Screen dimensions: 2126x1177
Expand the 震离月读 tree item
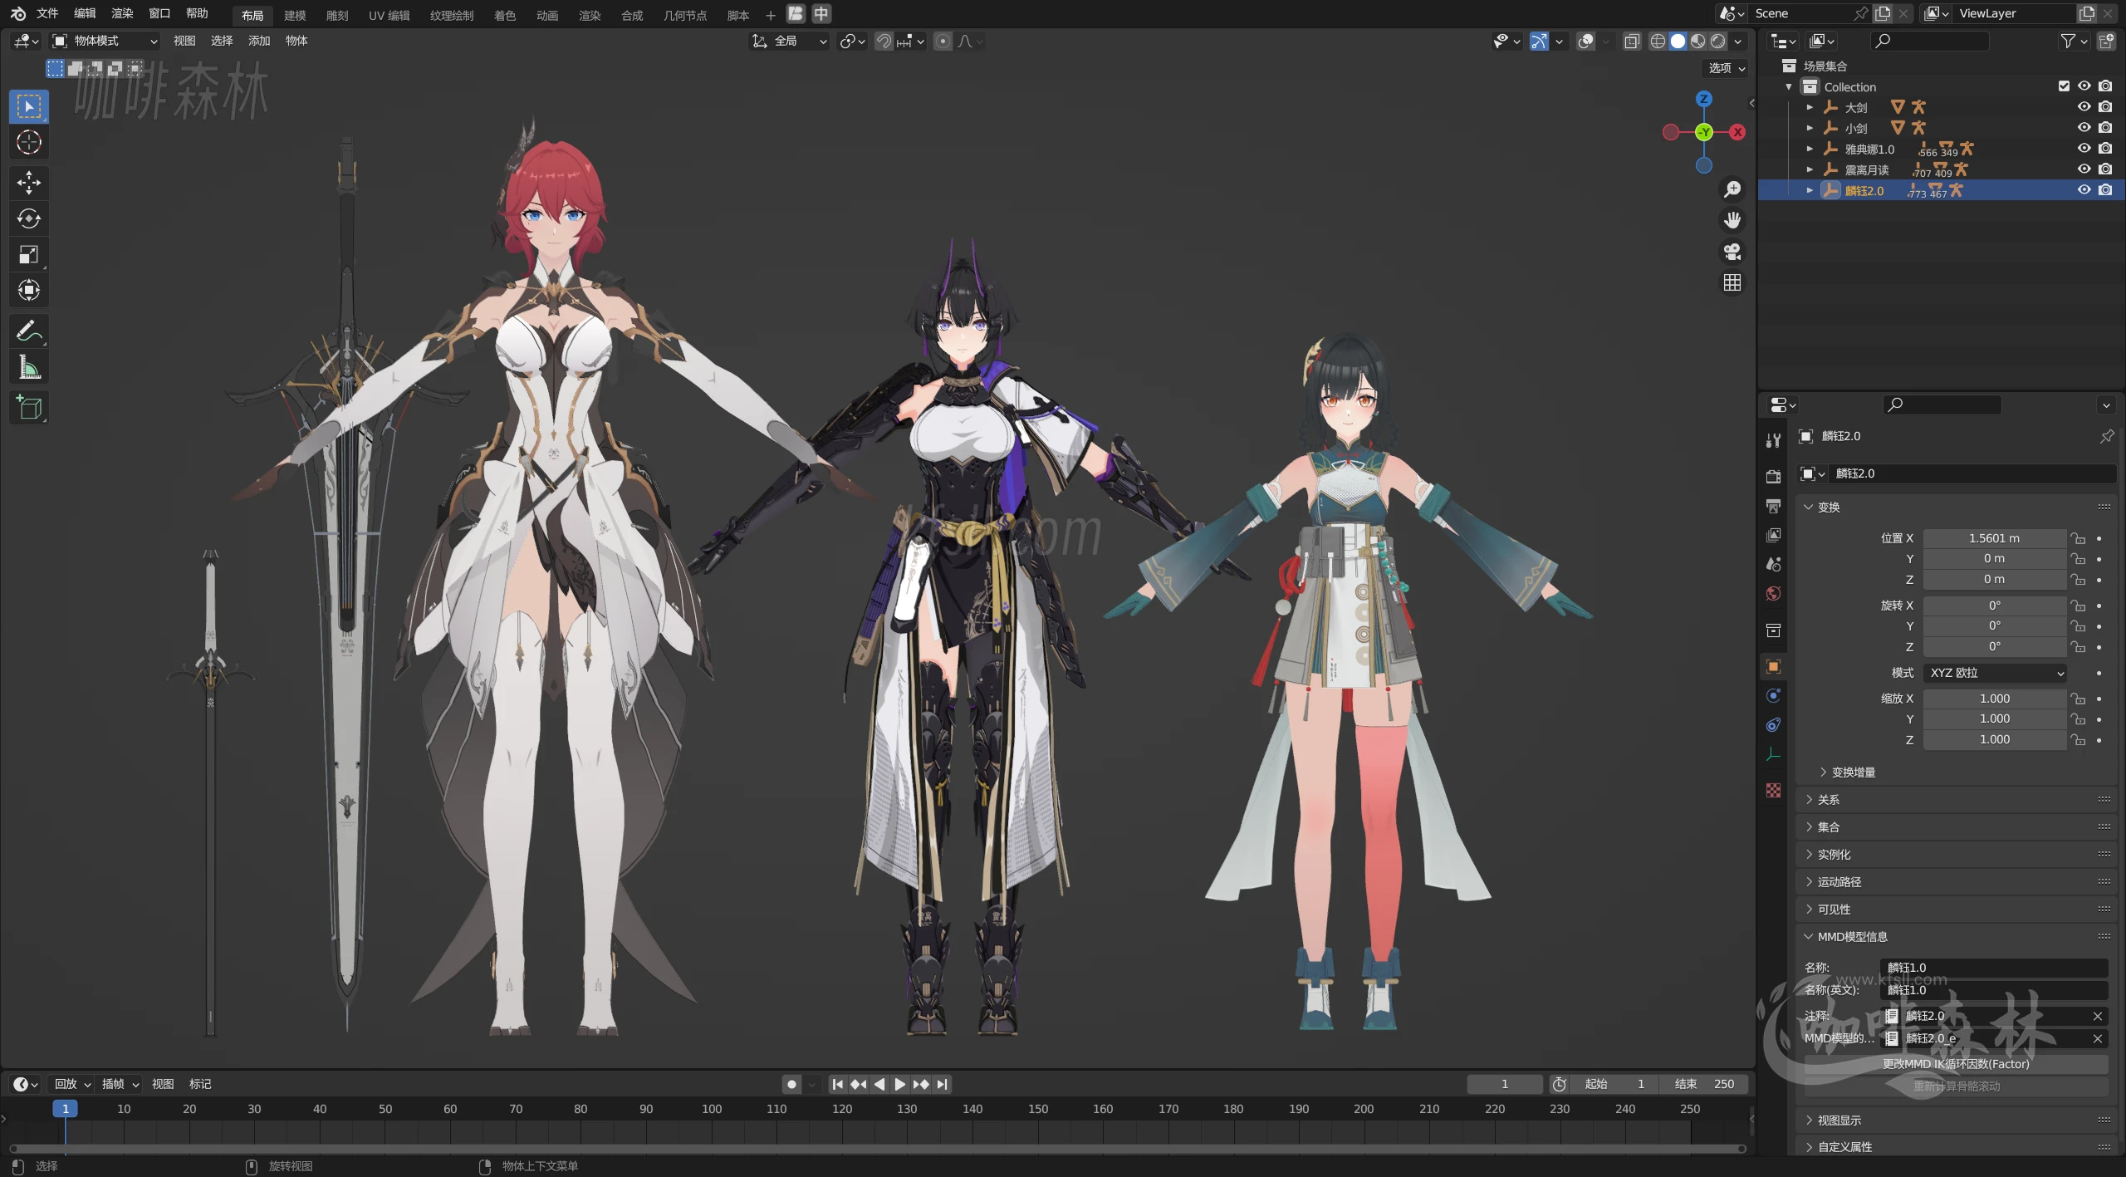1810,169
